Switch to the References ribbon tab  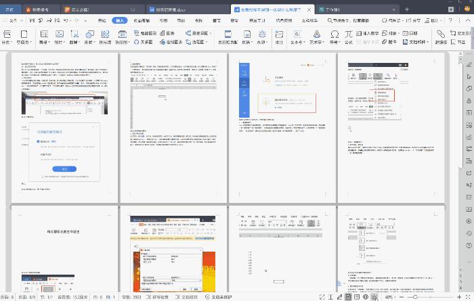tap(164, 20)
